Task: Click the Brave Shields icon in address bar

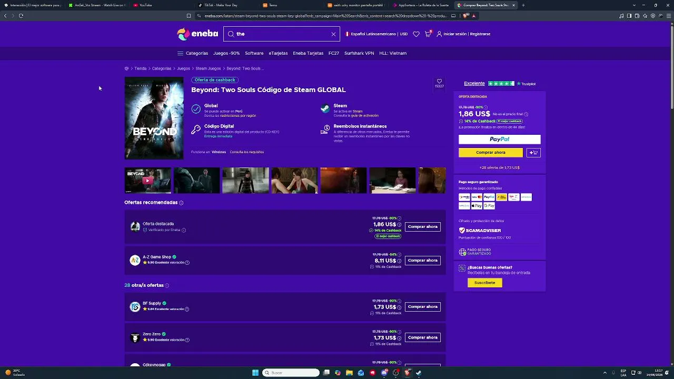Action: coord(465,16)
